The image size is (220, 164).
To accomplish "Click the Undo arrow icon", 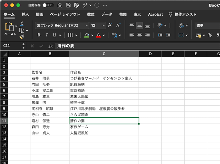I will pyautogui.click(x=85, y=5).
